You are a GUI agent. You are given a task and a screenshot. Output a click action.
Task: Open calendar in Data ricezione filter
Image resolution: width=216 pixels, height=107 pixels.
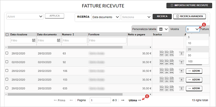point(34,40)
